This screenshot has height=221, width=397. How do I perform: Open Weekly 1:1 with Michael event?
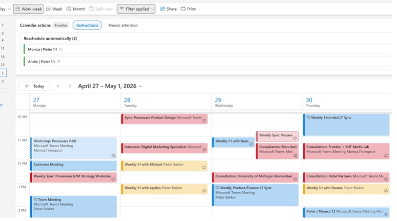click(x=164, y=165)
